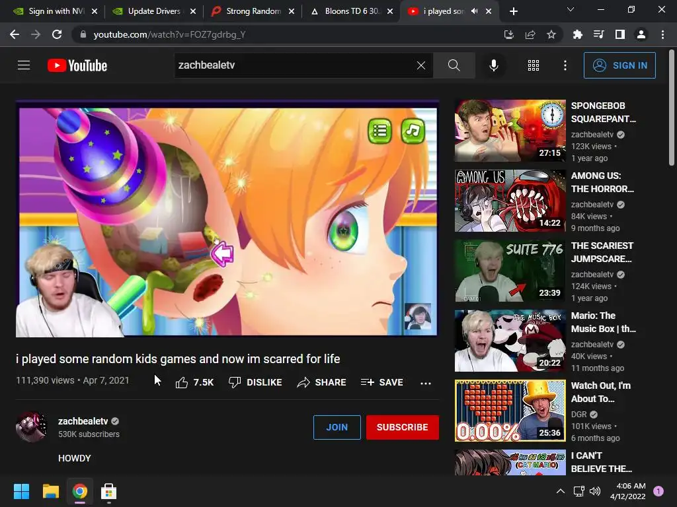Click the DISLIKE button
The image size is (677, 507).
tap(255, 382)
